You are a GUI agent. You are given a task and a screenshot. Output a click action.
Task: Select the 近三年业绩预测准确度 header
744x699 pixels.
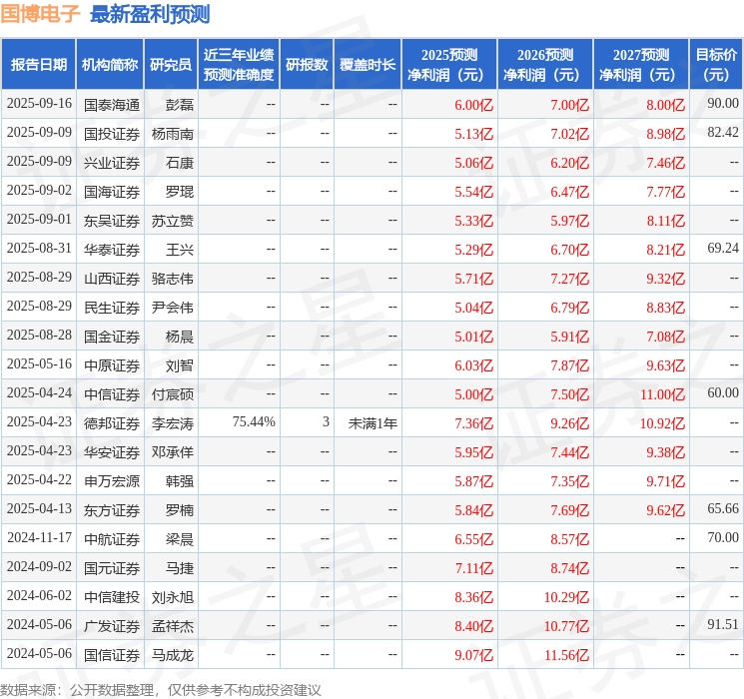tap(239, 65)
